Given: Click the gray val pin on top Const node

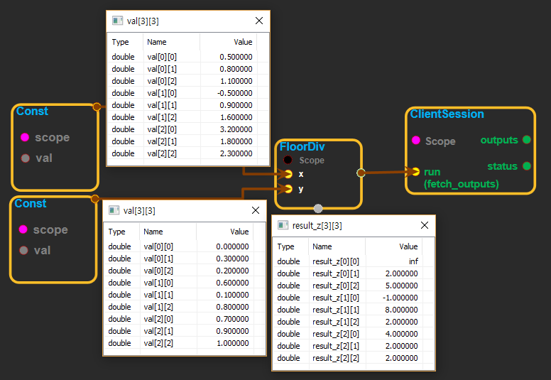Looking at the screenshot, I should tap(25, 158).
